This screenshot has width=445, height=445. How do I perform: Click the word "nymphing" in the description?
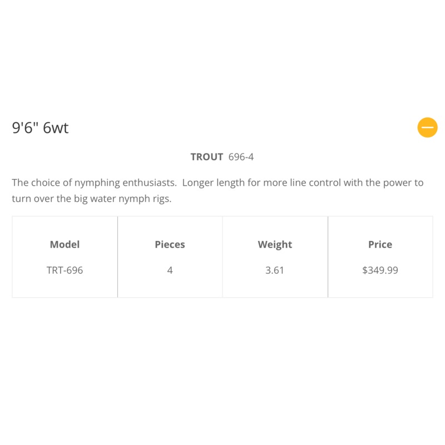pyautogui.click(x=90, y=182)
